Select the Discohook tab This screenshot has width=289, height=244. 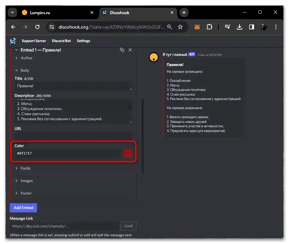tap(138, 13)
